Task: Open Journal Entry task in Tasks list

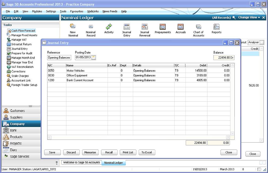Action: (17, 49)
